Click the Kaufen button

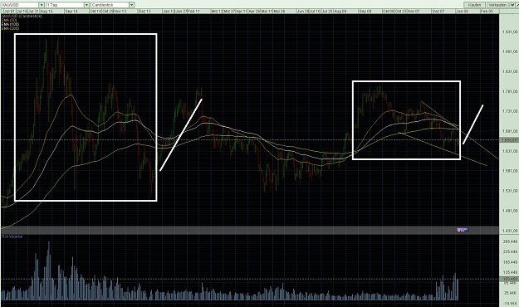pyautogui.click(x=474, y=5)
